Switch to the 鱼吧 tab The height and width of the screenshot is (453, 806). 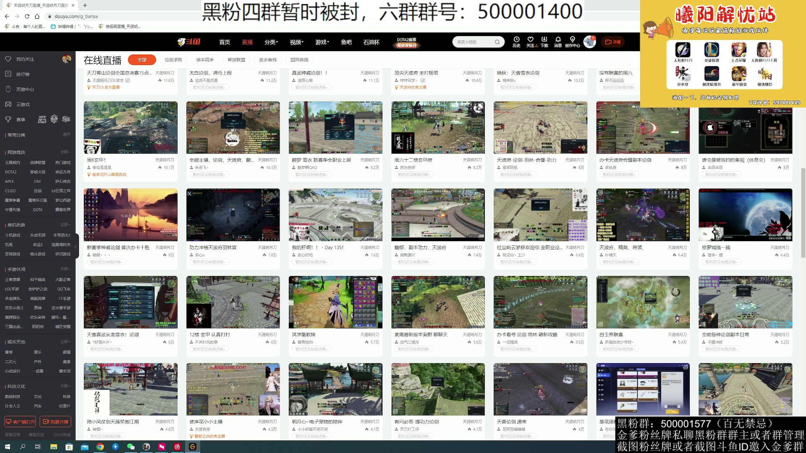pyautogui.click(x=345, y=42)
